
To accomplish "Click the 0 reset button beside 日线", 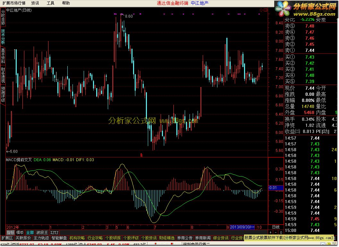I will [x=281, y=233].
